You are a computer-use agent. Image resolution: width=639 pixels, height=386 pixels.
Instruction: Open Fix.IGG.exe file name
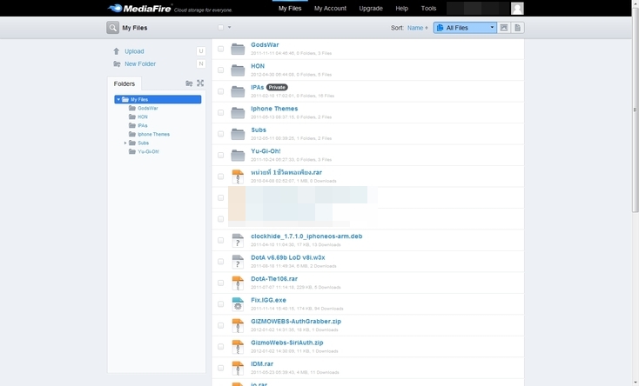coord(268,300)
